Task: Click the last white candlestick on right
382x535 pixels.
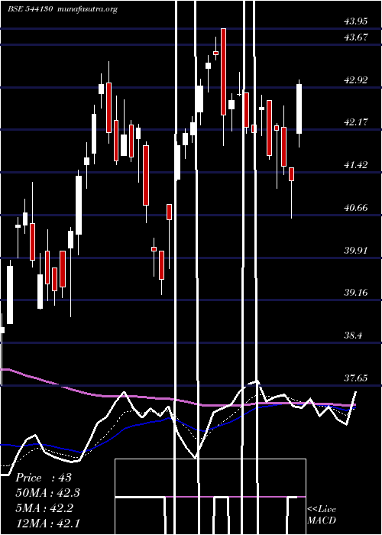Action: click(299, 109)
